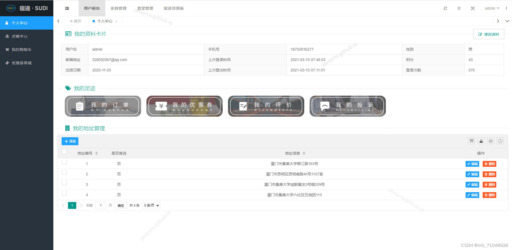Select 点餐中心 in the sidebar
Viewport: 512px width, 250px height.
tap(27, 36)
